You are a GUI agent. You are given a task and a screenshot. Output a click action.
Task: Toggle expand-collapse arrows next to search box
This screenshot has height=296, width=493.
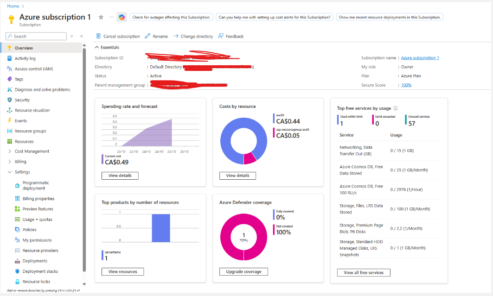72,37
